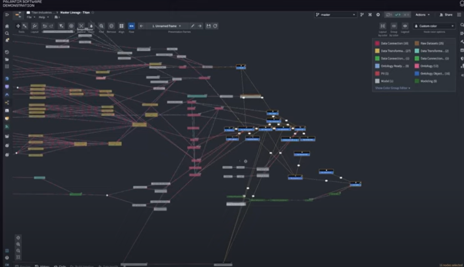Click the Share button

pos(446,15)
